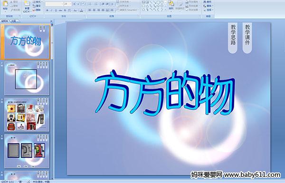Open the font name dropdown
The width and height of the screenshot is (285, 183).
pos(54,4)
